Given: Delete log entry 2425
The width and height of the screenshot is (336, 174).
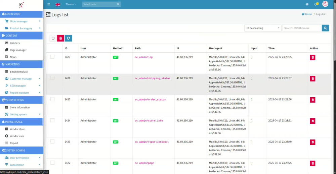Looking at the screenshot, I should point(312,100).
